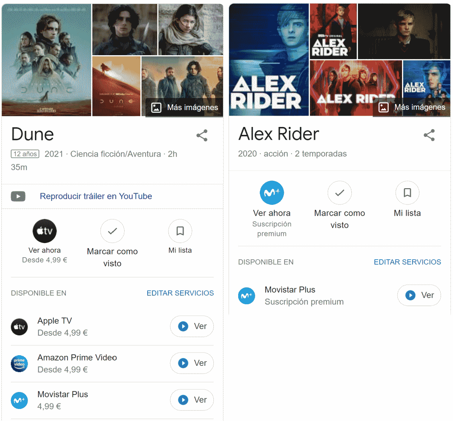
Task: Click the 12 años age rating badge
Action: click(x=25, y=154)
